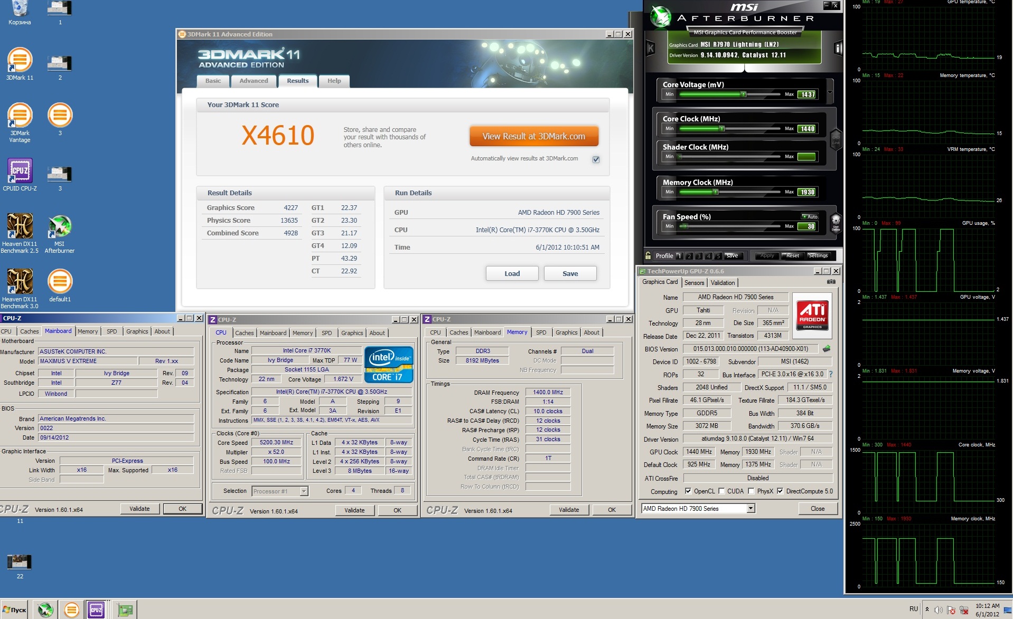This screenshot has height=619, width=1013.
Task: Click the Save button in Run Details
Action: [x=570, y=273]
